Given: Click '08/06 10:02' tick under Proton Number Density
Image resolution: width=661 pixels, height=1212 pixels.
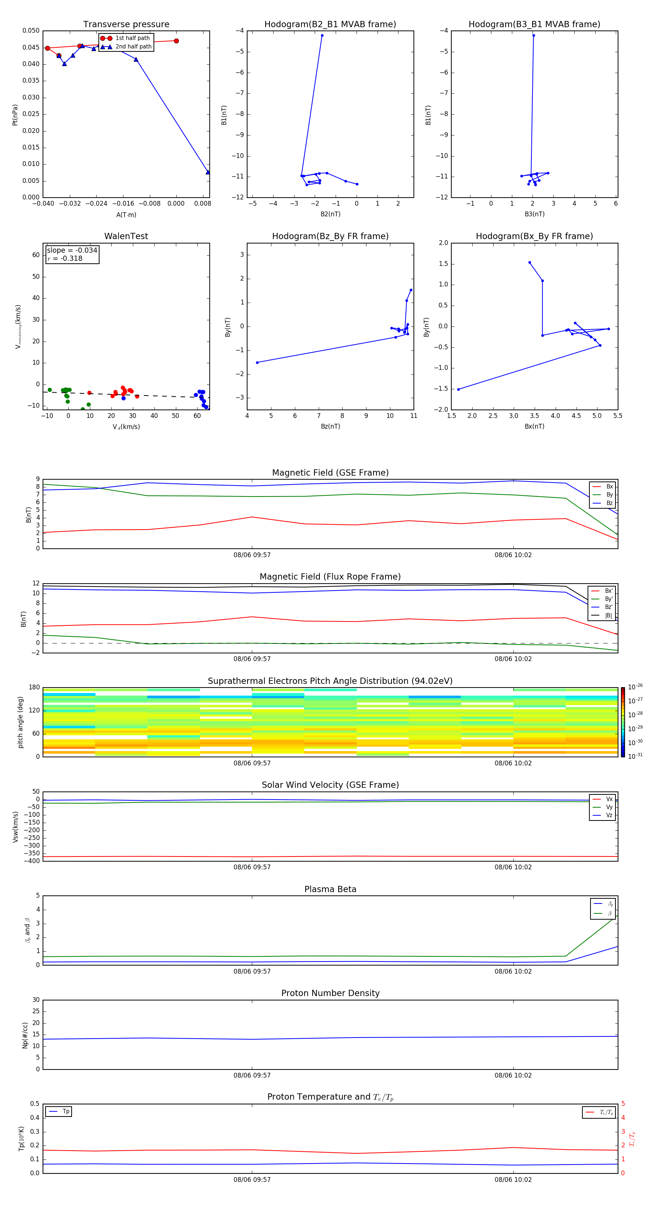Looking at the screenshot, I should 513,1075.
